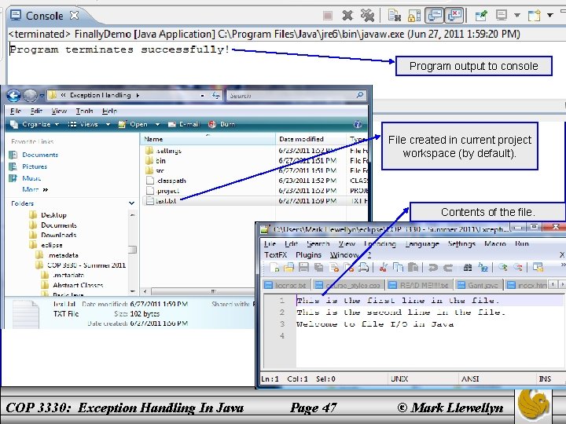Click Undo icon in Notepad++ toolbar
This screenshot has height=424, width=566.
(433, 268)
